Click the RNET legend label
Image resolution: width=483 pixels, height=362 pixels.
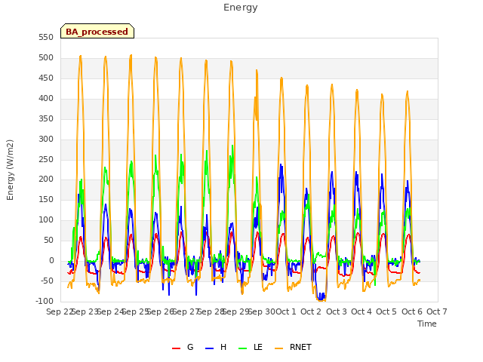tap(300, 347)
